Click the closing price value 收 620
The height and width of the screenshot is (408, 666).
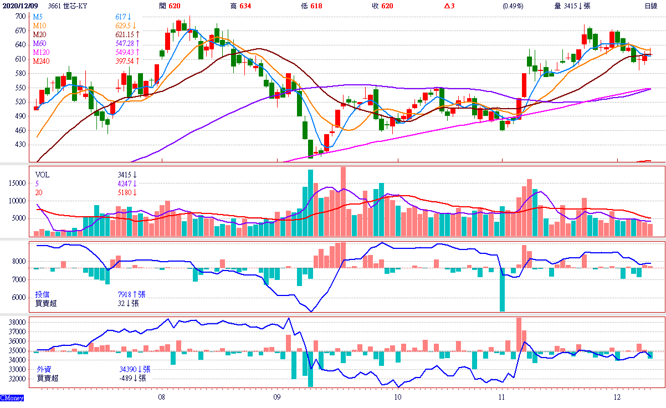point(382,6)
